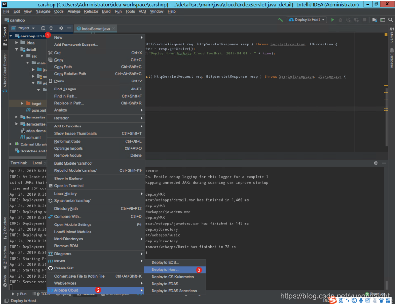This screenshot has width=395, height=305.
Task: Open the Project Structure icon
Action: [375, 19]
